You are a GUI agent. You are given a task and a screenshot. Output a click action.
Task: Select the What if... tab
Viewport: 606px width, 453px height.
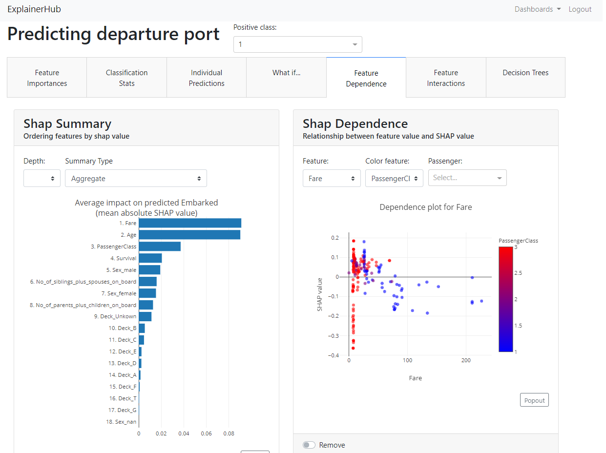(286, 73)
